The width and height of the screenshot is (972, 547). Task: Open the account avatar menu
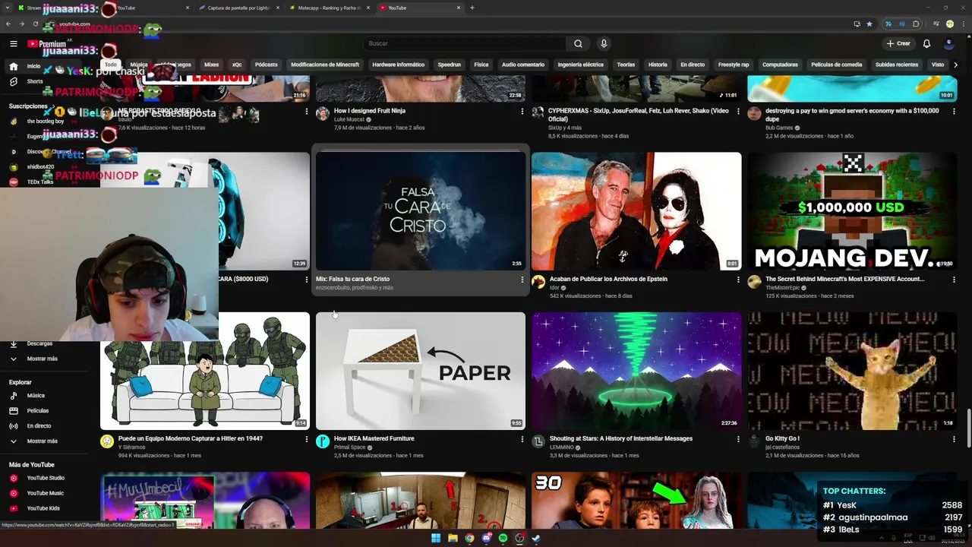coord(948,43)
